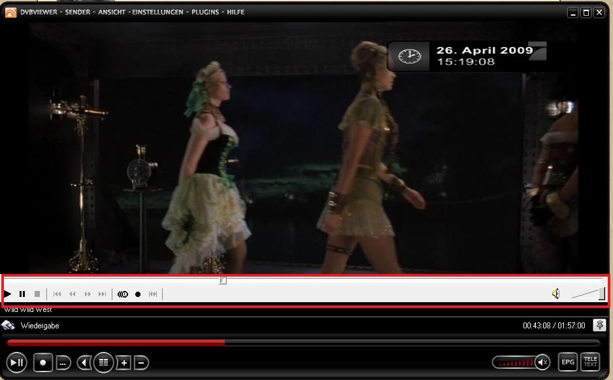The width and height of the screenshot is (613, 380).
Task: Click the icon left of Wiedergabe
Action: pyautogui.click(x=8, y=326)
